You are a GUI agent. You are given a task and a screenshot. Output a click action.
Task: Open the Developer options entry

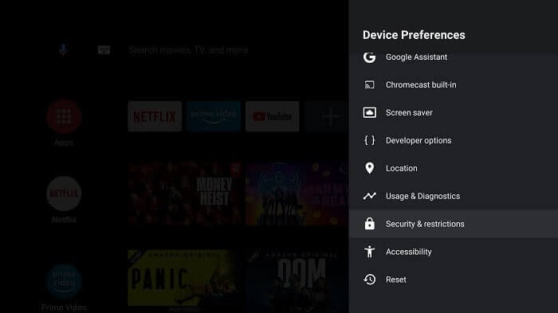click(x=454, y=140)
